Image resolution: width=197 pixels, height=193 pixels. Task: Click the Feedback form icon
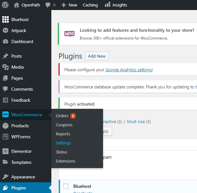[x=5, y=100]
